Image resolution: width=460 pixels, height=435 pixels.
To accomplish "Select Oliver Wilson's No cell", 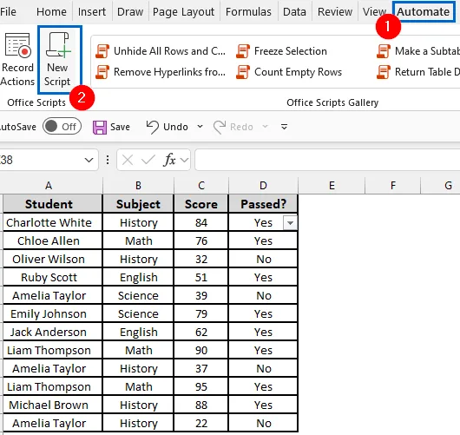I will pos(263,260).
